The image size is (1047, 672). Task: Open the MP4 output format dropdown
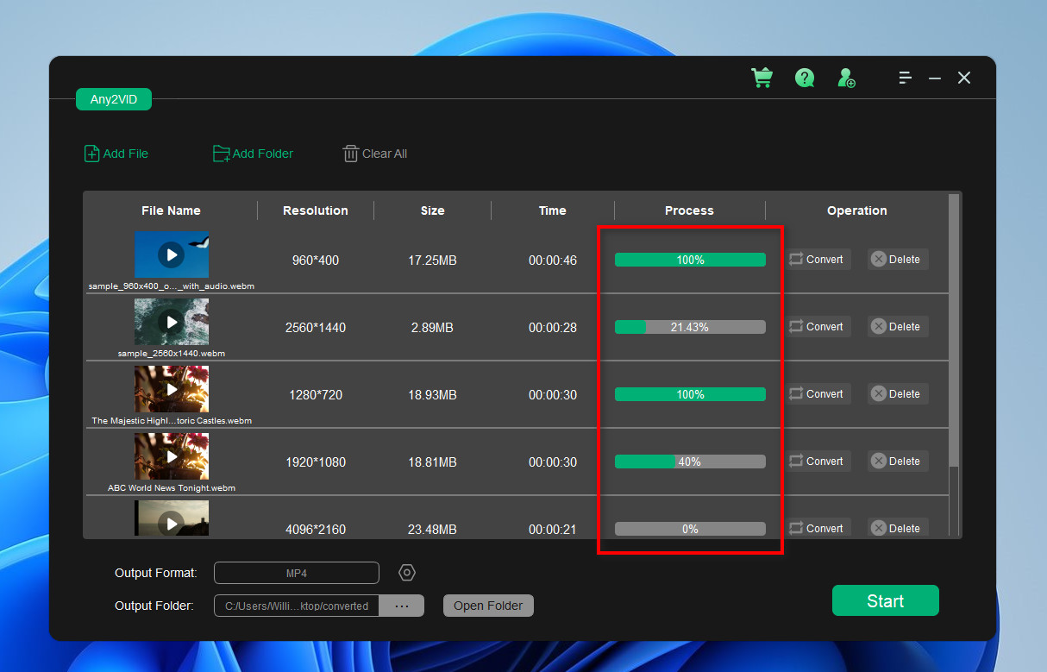296,572
